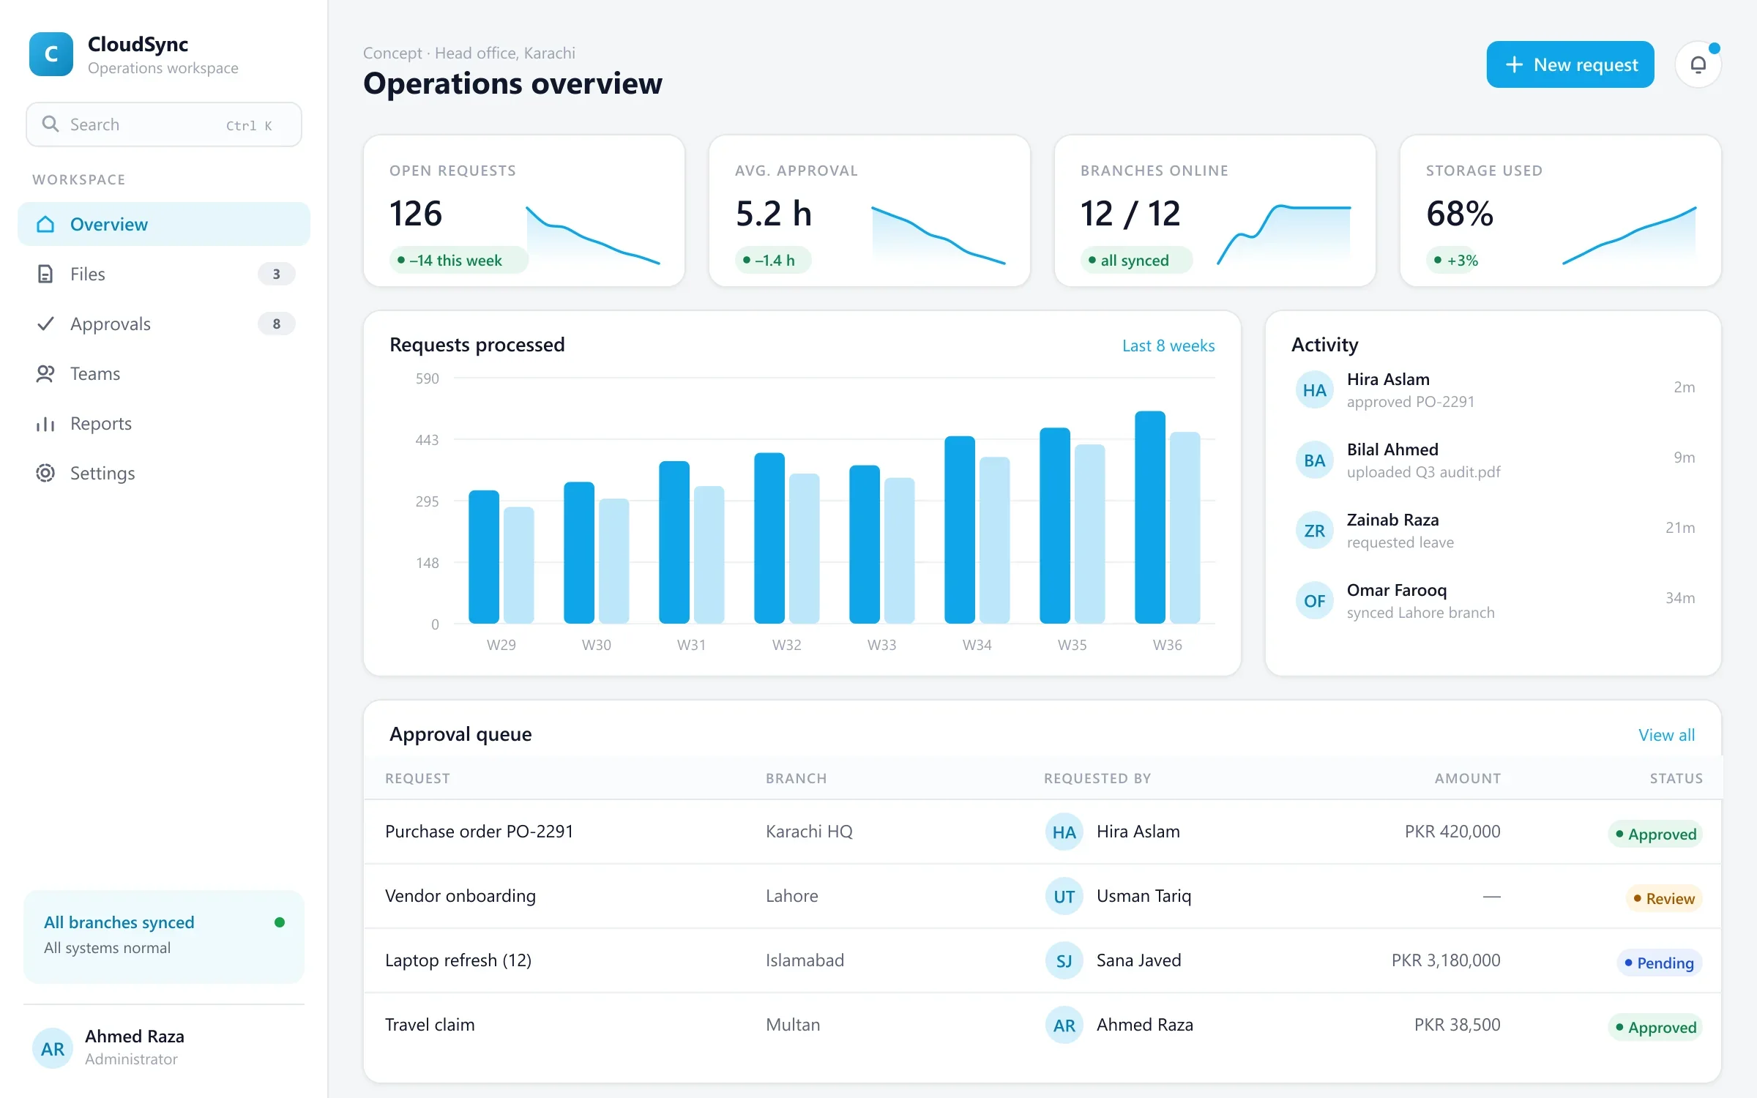The height and width of the screenshot is (1098, 1757).
Task: Open the Overview page
Action: click(x=164, y=224)
